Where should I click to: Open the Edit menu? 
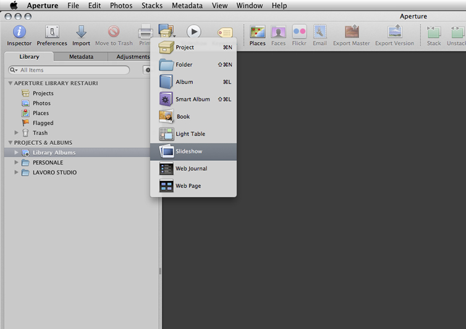tap(95, 6)
